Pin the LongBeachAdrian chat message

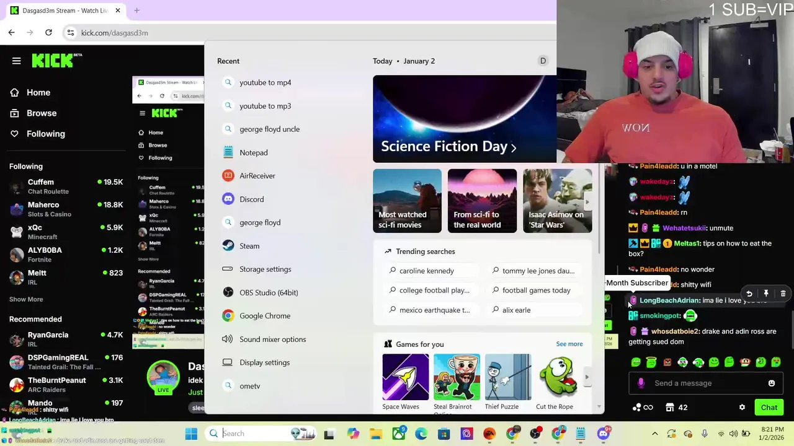(766, 294)
